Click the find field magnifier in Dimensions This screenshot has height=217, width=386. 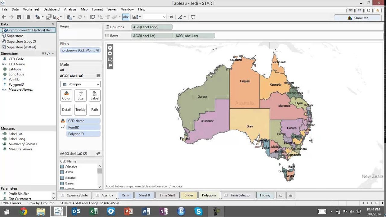48,54
